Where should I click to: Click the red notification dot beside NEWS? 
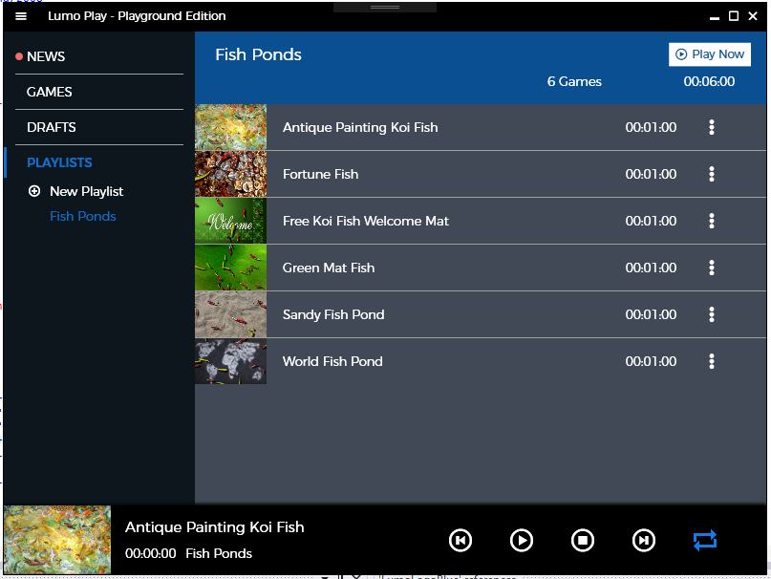19,56
